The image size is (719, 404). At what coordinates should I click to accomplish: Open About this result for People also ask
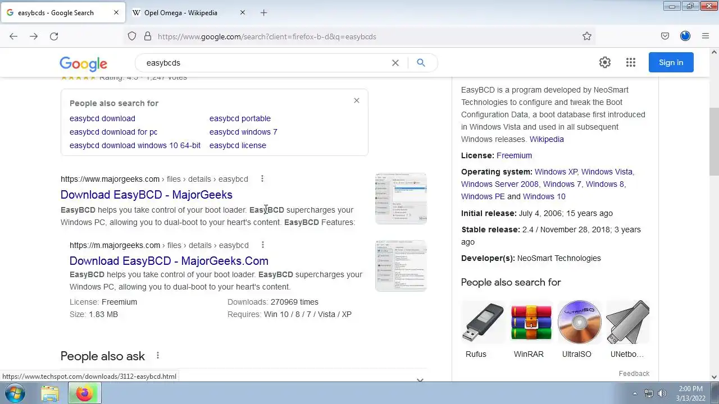tap(158, 356)
